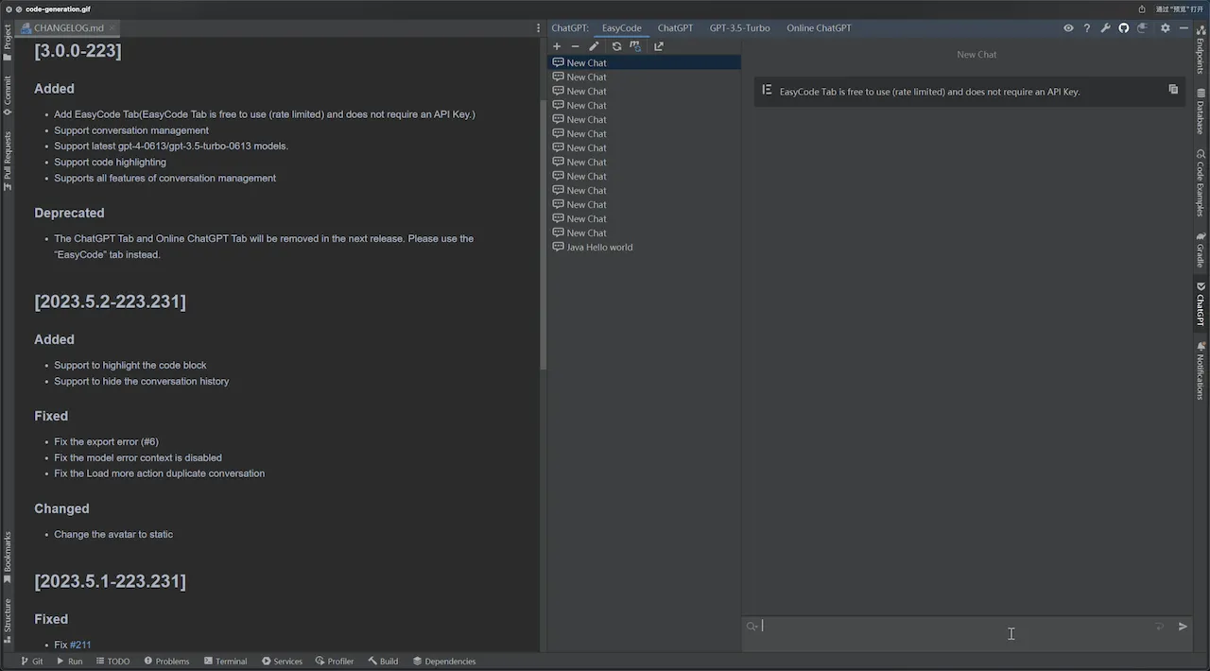Open the Pull Requests tool window
This screenshot has width=1210, height=671.
[x=8, y=161]
